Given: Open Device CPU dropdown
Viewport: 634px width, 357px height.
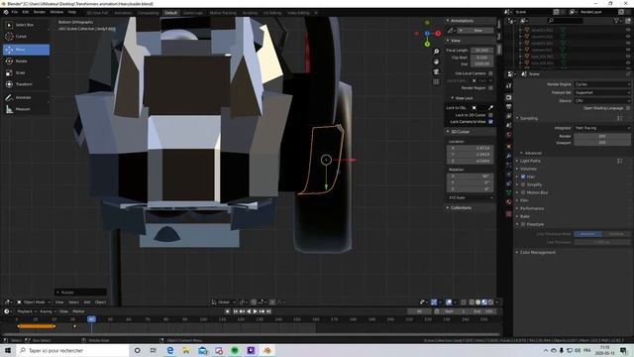Looking at the screenshot, I should coord(602,101).
